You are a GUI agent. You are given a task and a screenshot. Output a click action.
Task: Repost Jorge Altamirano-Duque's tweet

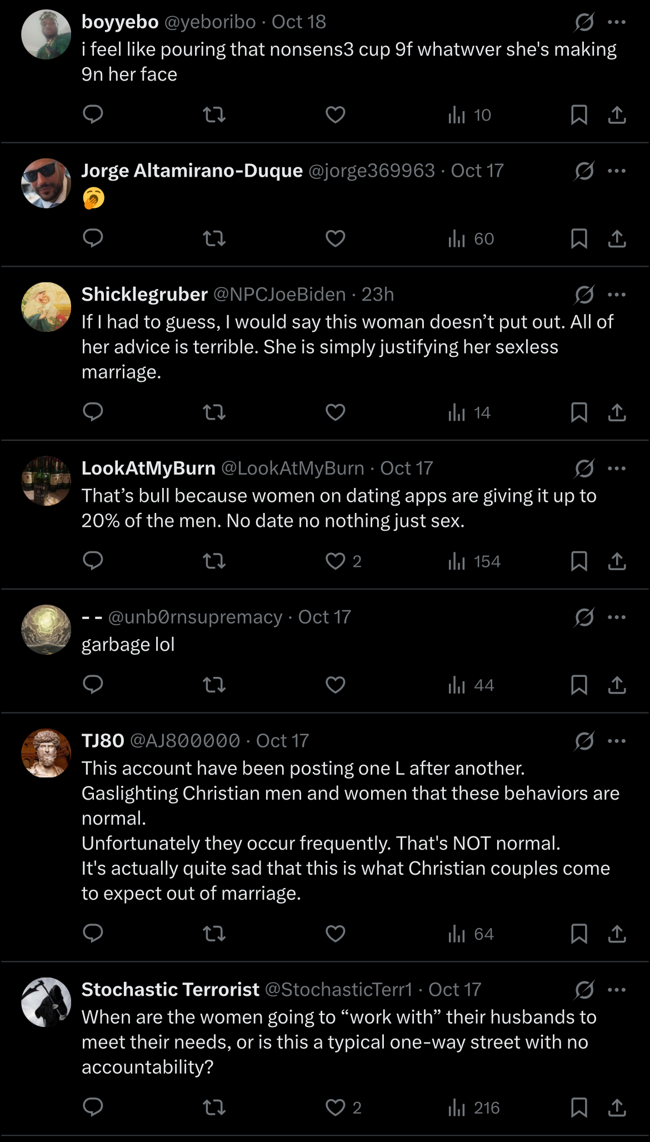click(x=214, y=238)
